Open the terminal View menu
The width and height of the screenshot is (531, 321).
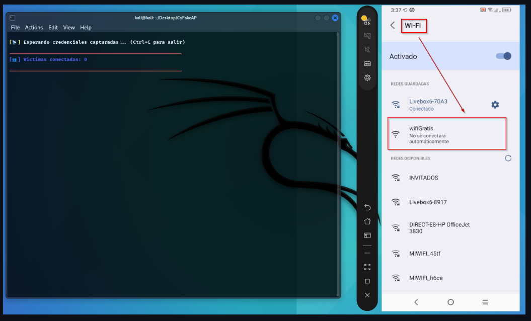(69, 28)
